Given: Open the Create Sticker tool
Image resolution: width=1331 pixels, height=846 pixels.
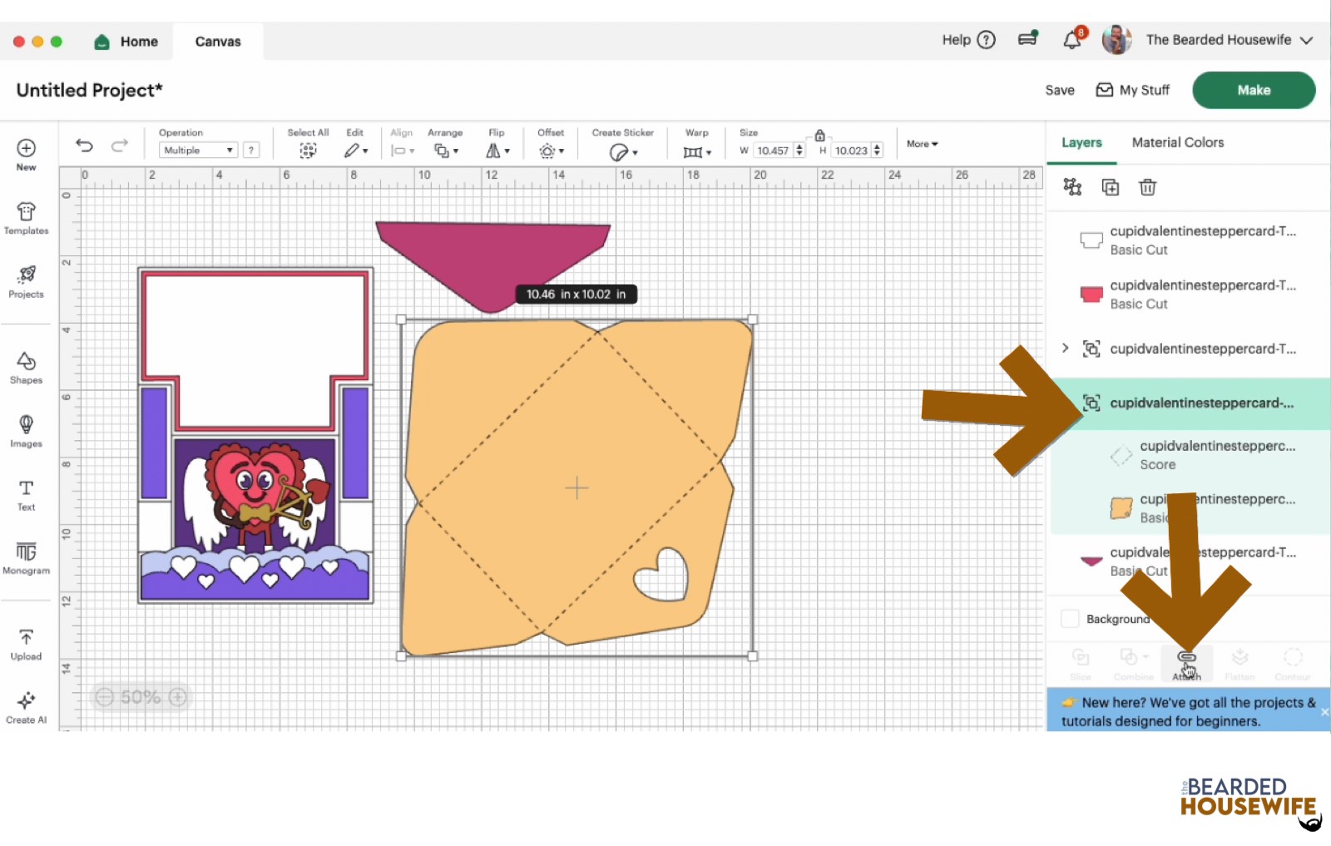Looking at the screenshot, I should 620,151.
